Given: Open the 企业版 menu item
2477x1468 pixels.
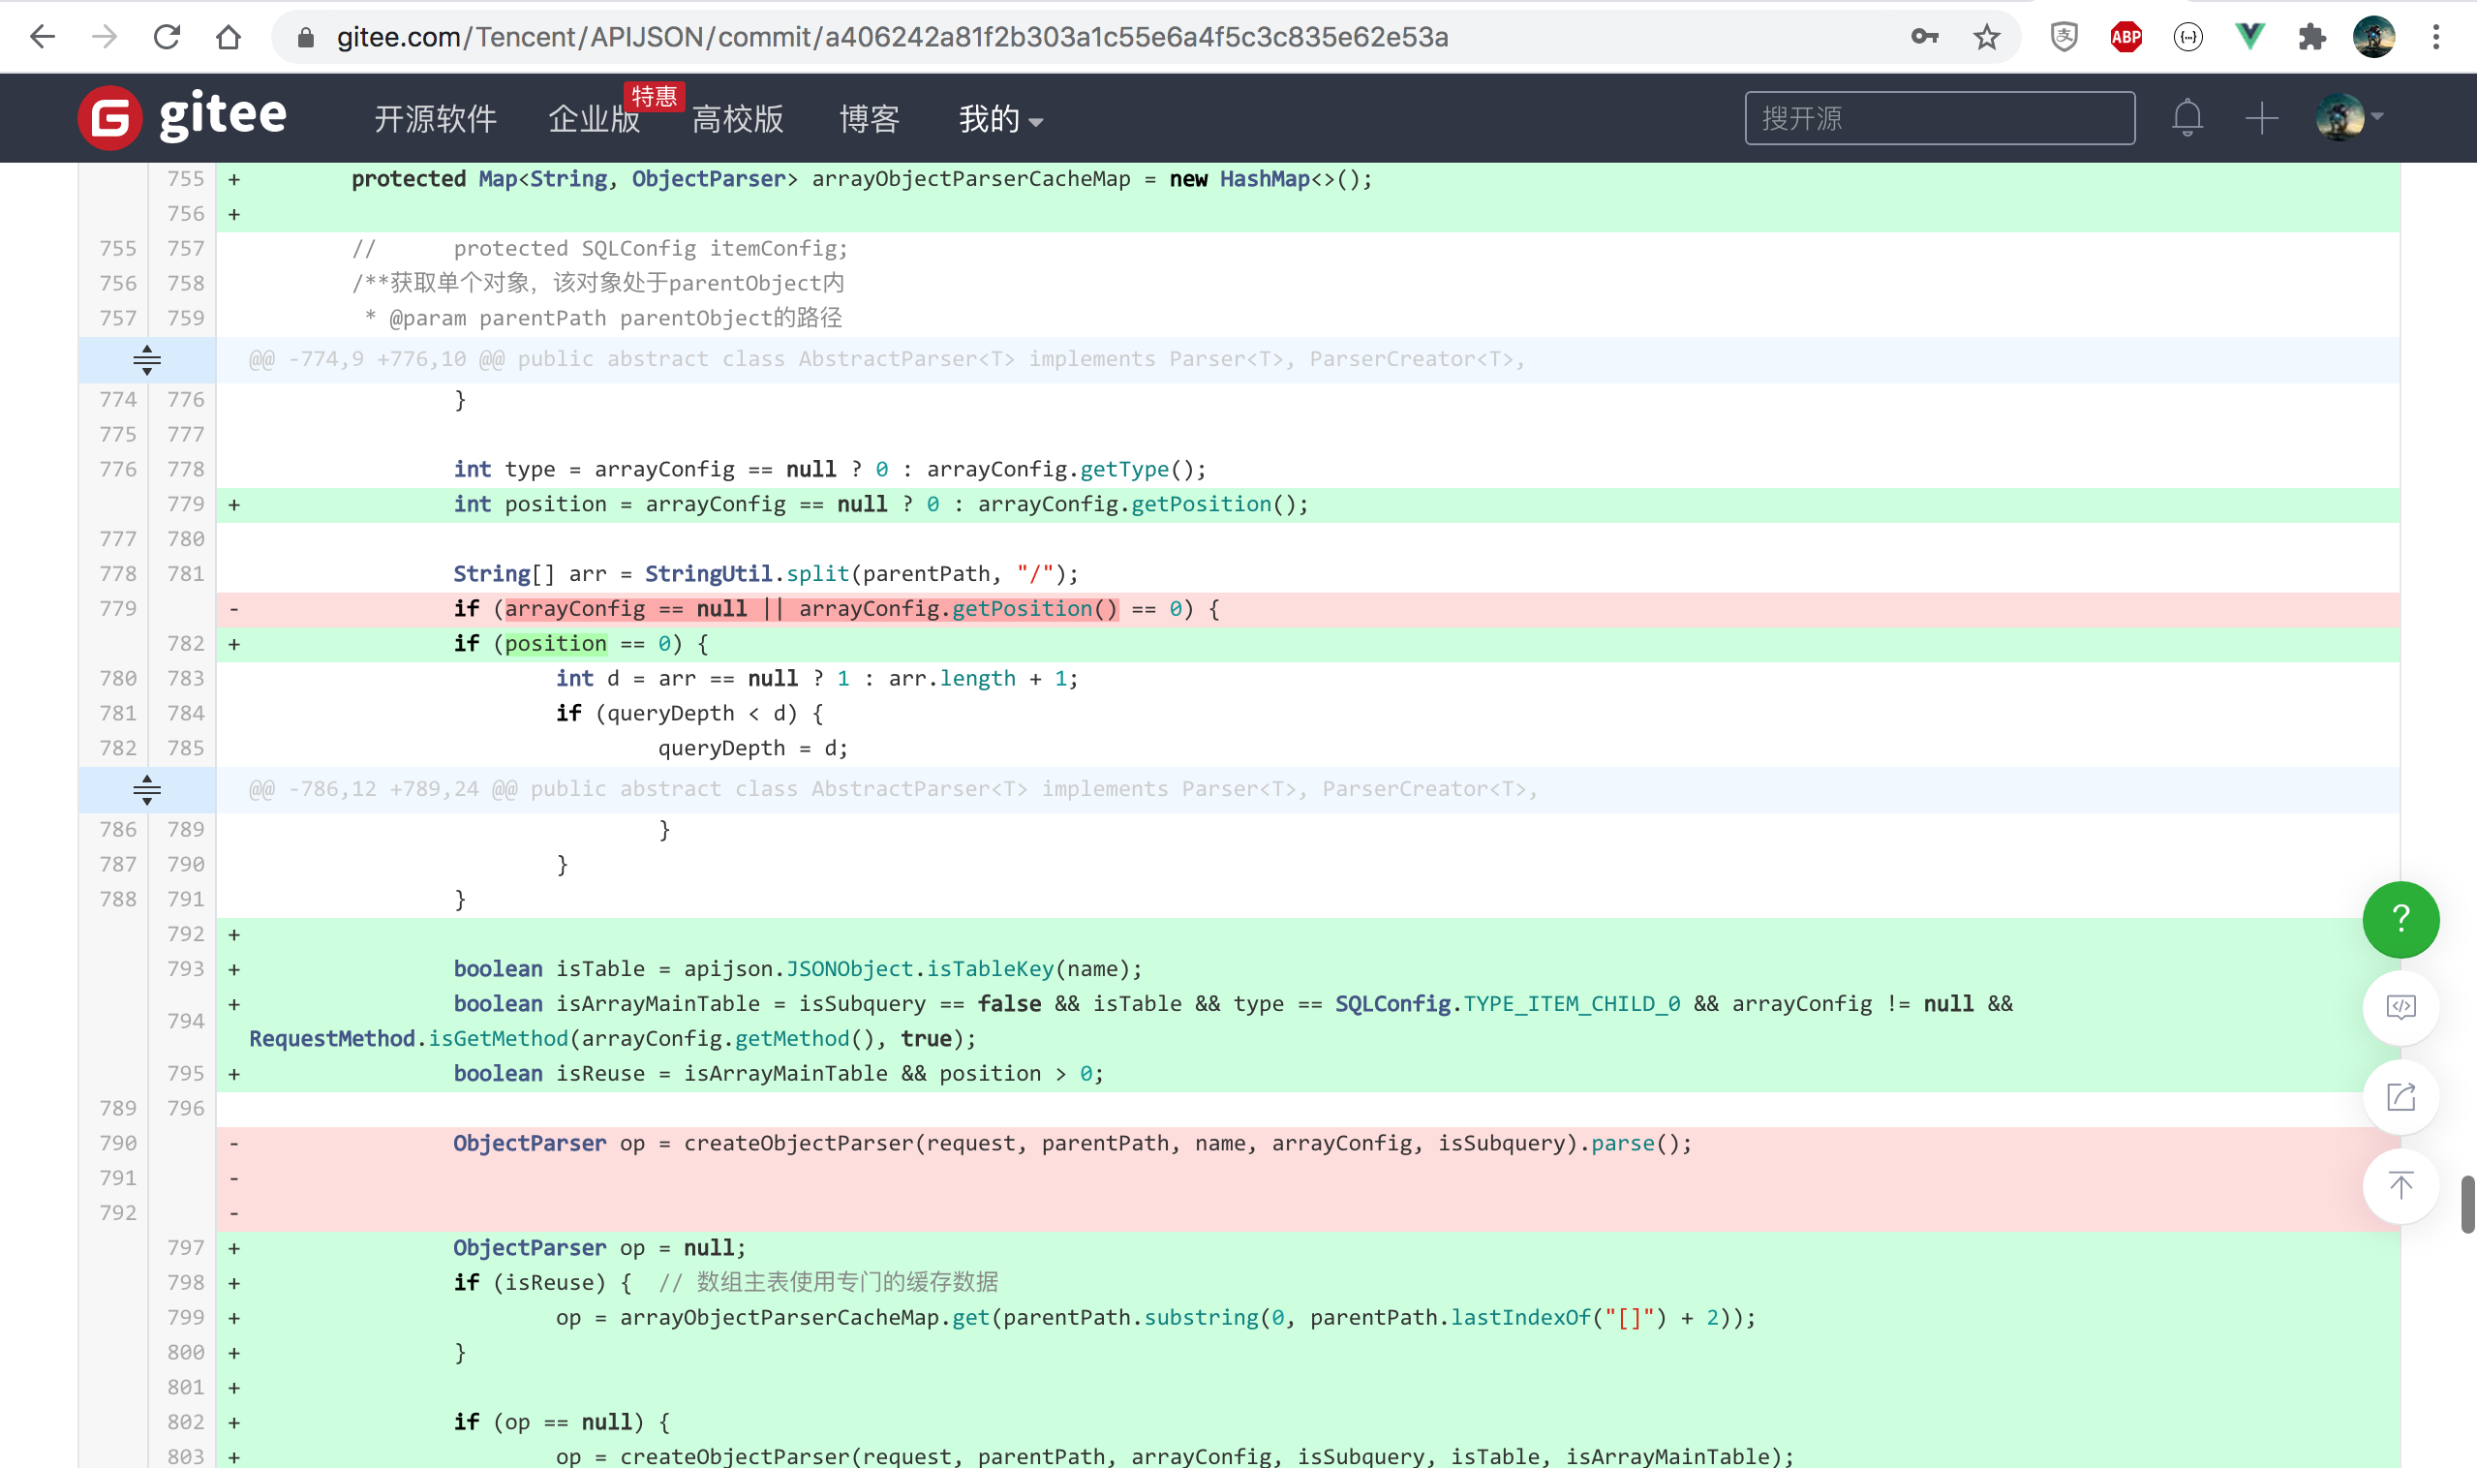Looking at the screenshot, I should tap(594, 119).
